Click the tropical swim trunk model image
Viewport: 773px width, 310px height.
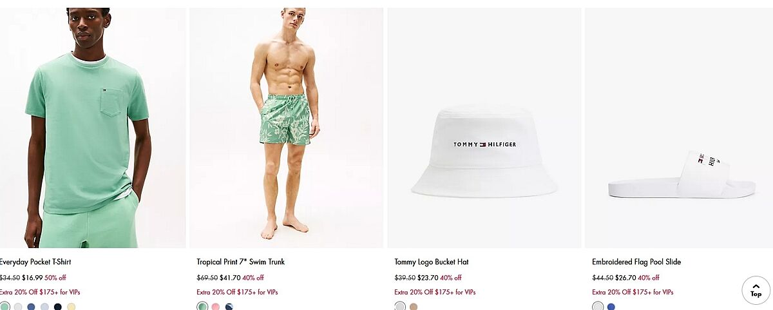pyautogui.click(x=286, y=128)
